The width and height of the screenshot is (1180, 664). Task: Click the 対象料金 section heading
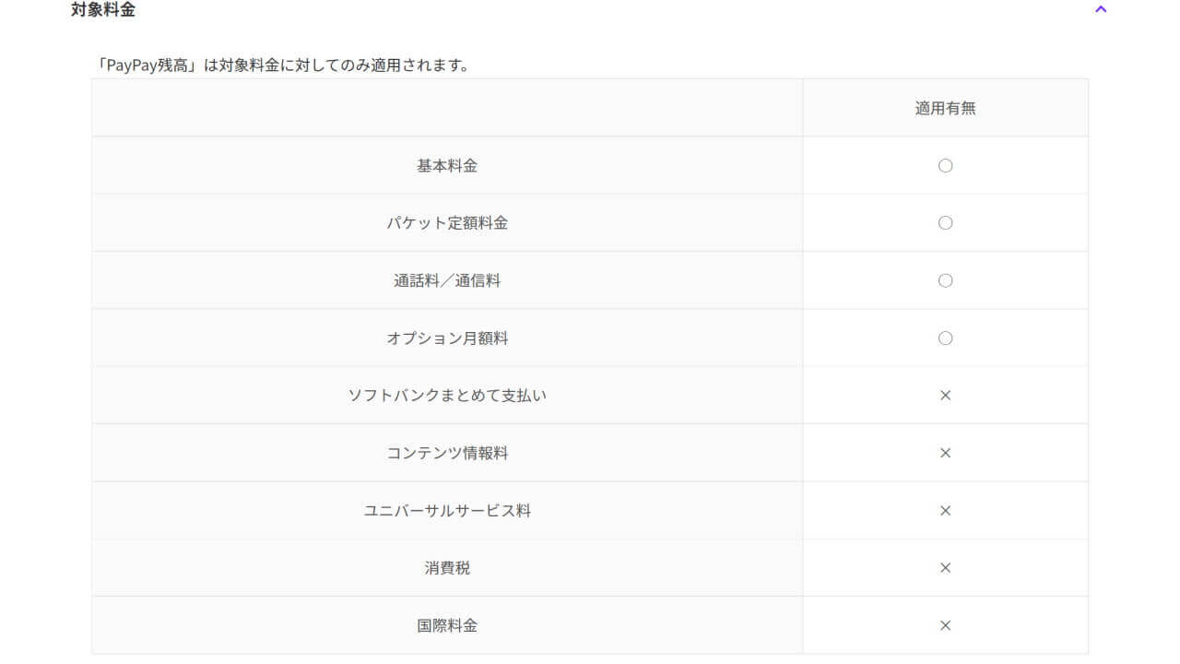pyautogui.click(x=103, y=10)
